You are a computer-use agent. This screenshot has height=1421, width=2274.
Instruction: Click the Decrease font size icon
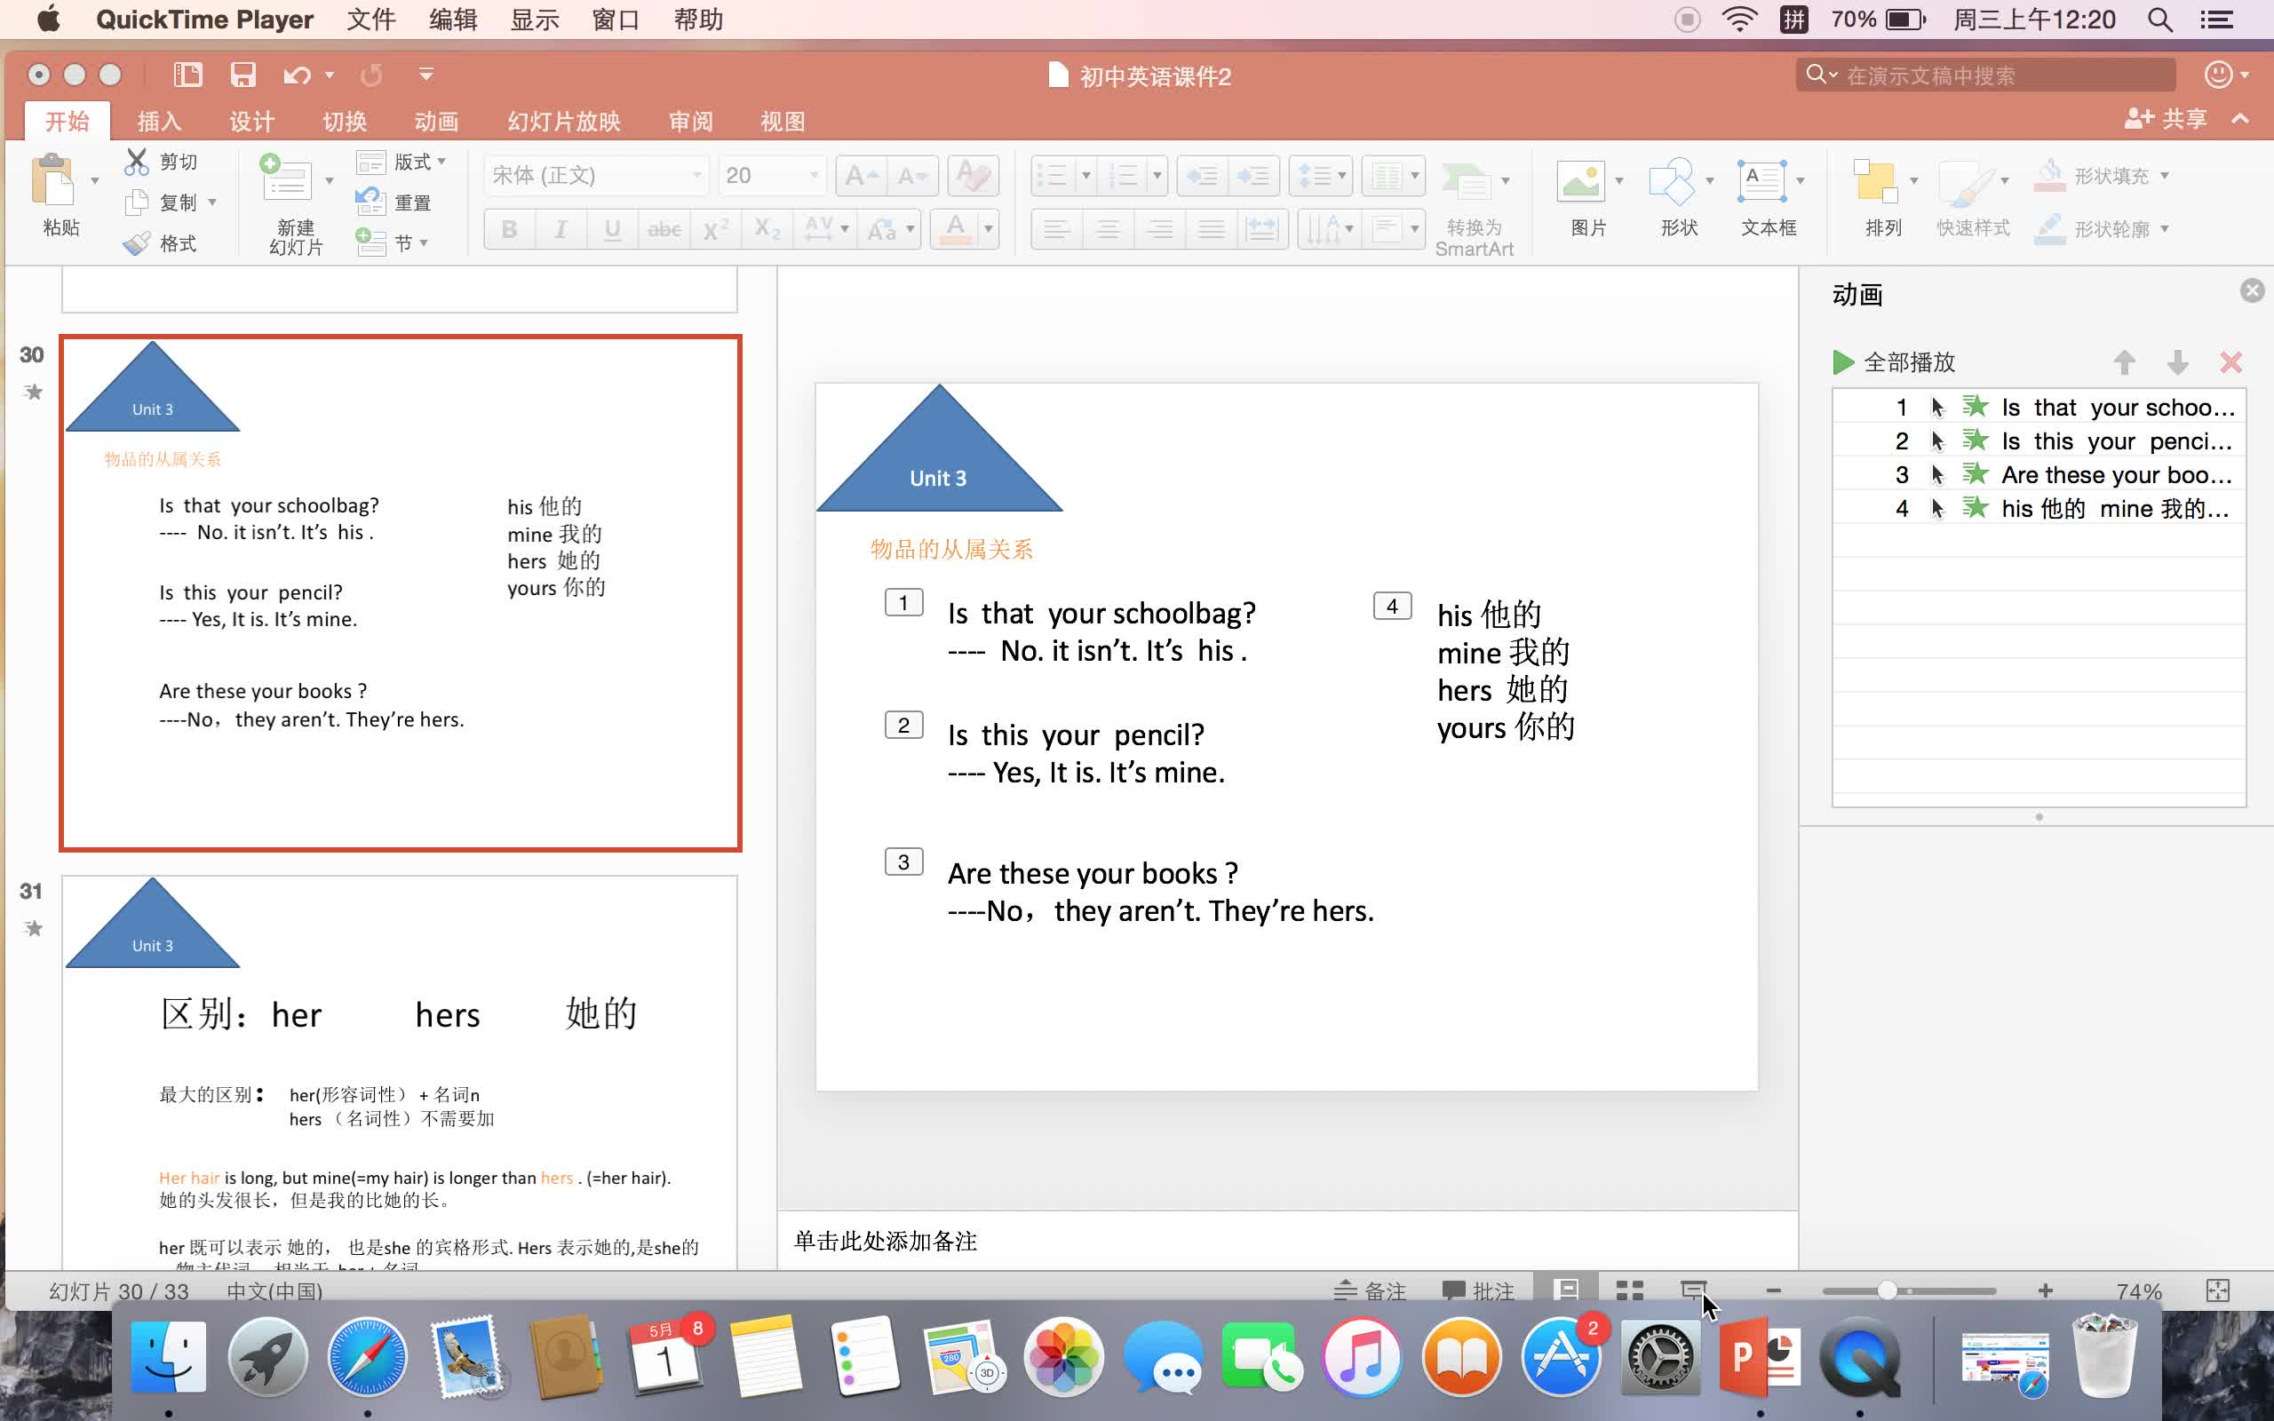pos(911,176)
